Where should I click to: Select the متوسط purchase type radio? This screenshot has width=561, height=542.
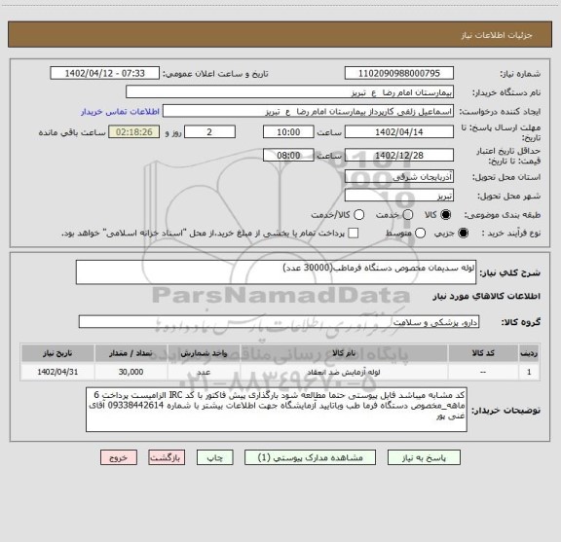pos(420,234)
